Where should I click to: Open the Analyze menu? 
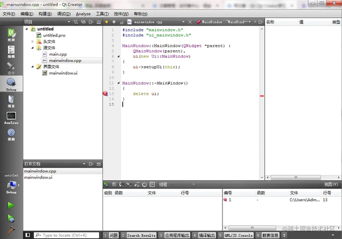tap(83, 13)
